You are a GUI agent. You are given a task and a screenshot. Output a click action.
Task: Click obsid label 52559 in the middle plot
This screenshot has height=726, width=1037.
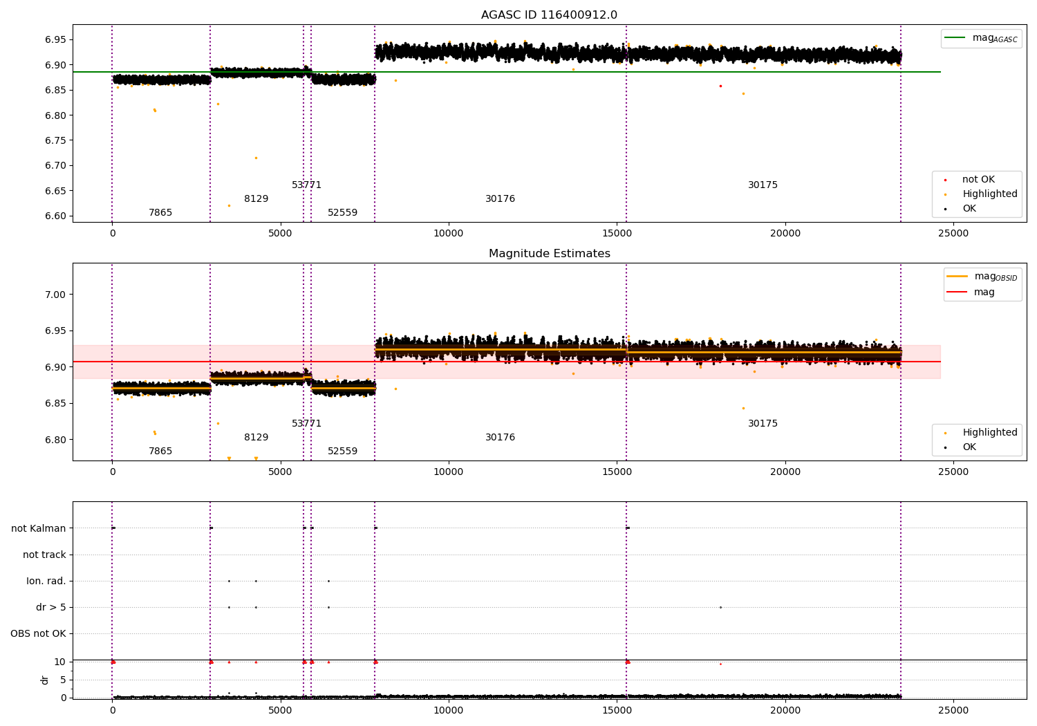coord(342,452)
